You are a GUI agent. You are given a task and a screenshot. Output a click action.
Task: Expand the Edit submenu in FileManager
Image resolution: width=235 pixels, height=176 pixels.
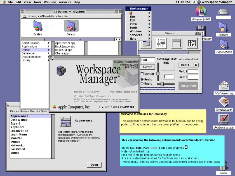click(x=139, y=20)
